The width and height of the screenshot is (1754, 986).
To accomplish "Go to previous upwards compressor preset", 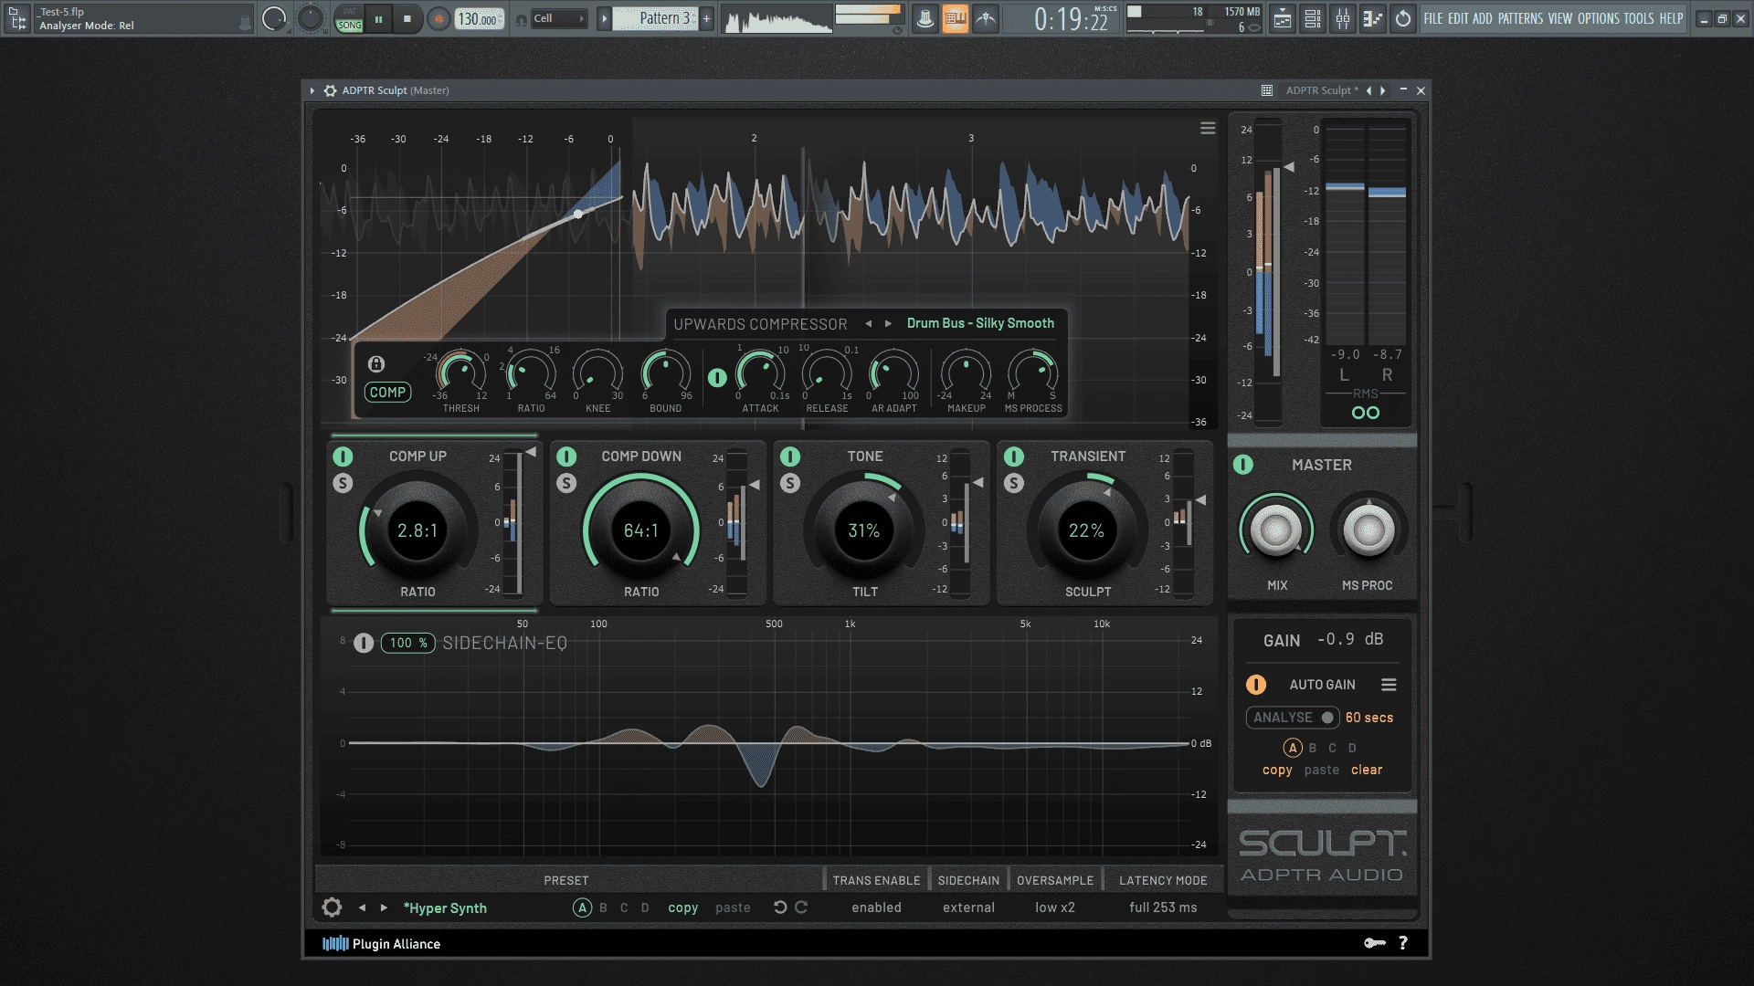I will [x=868, y=323].
